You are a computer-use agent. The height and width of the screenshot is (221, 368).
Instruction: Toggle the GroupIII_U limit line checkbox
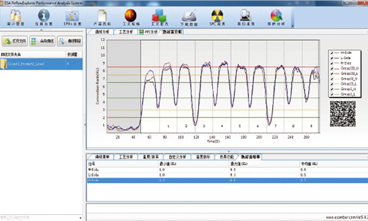pos(332,68)
